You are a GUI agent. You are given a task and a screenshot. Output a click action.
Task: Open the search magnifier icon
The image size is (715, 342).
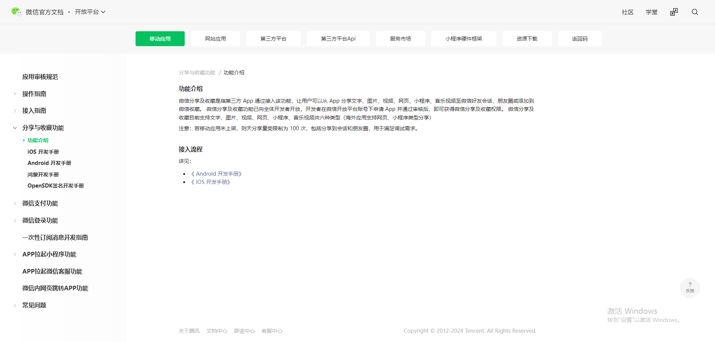click(x=695, y=12)
